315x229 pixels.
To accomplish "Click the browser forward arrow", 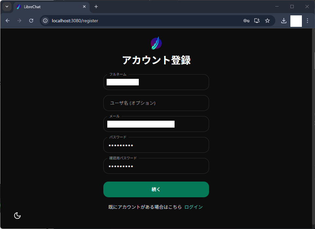I will click(x=19, y=21).
